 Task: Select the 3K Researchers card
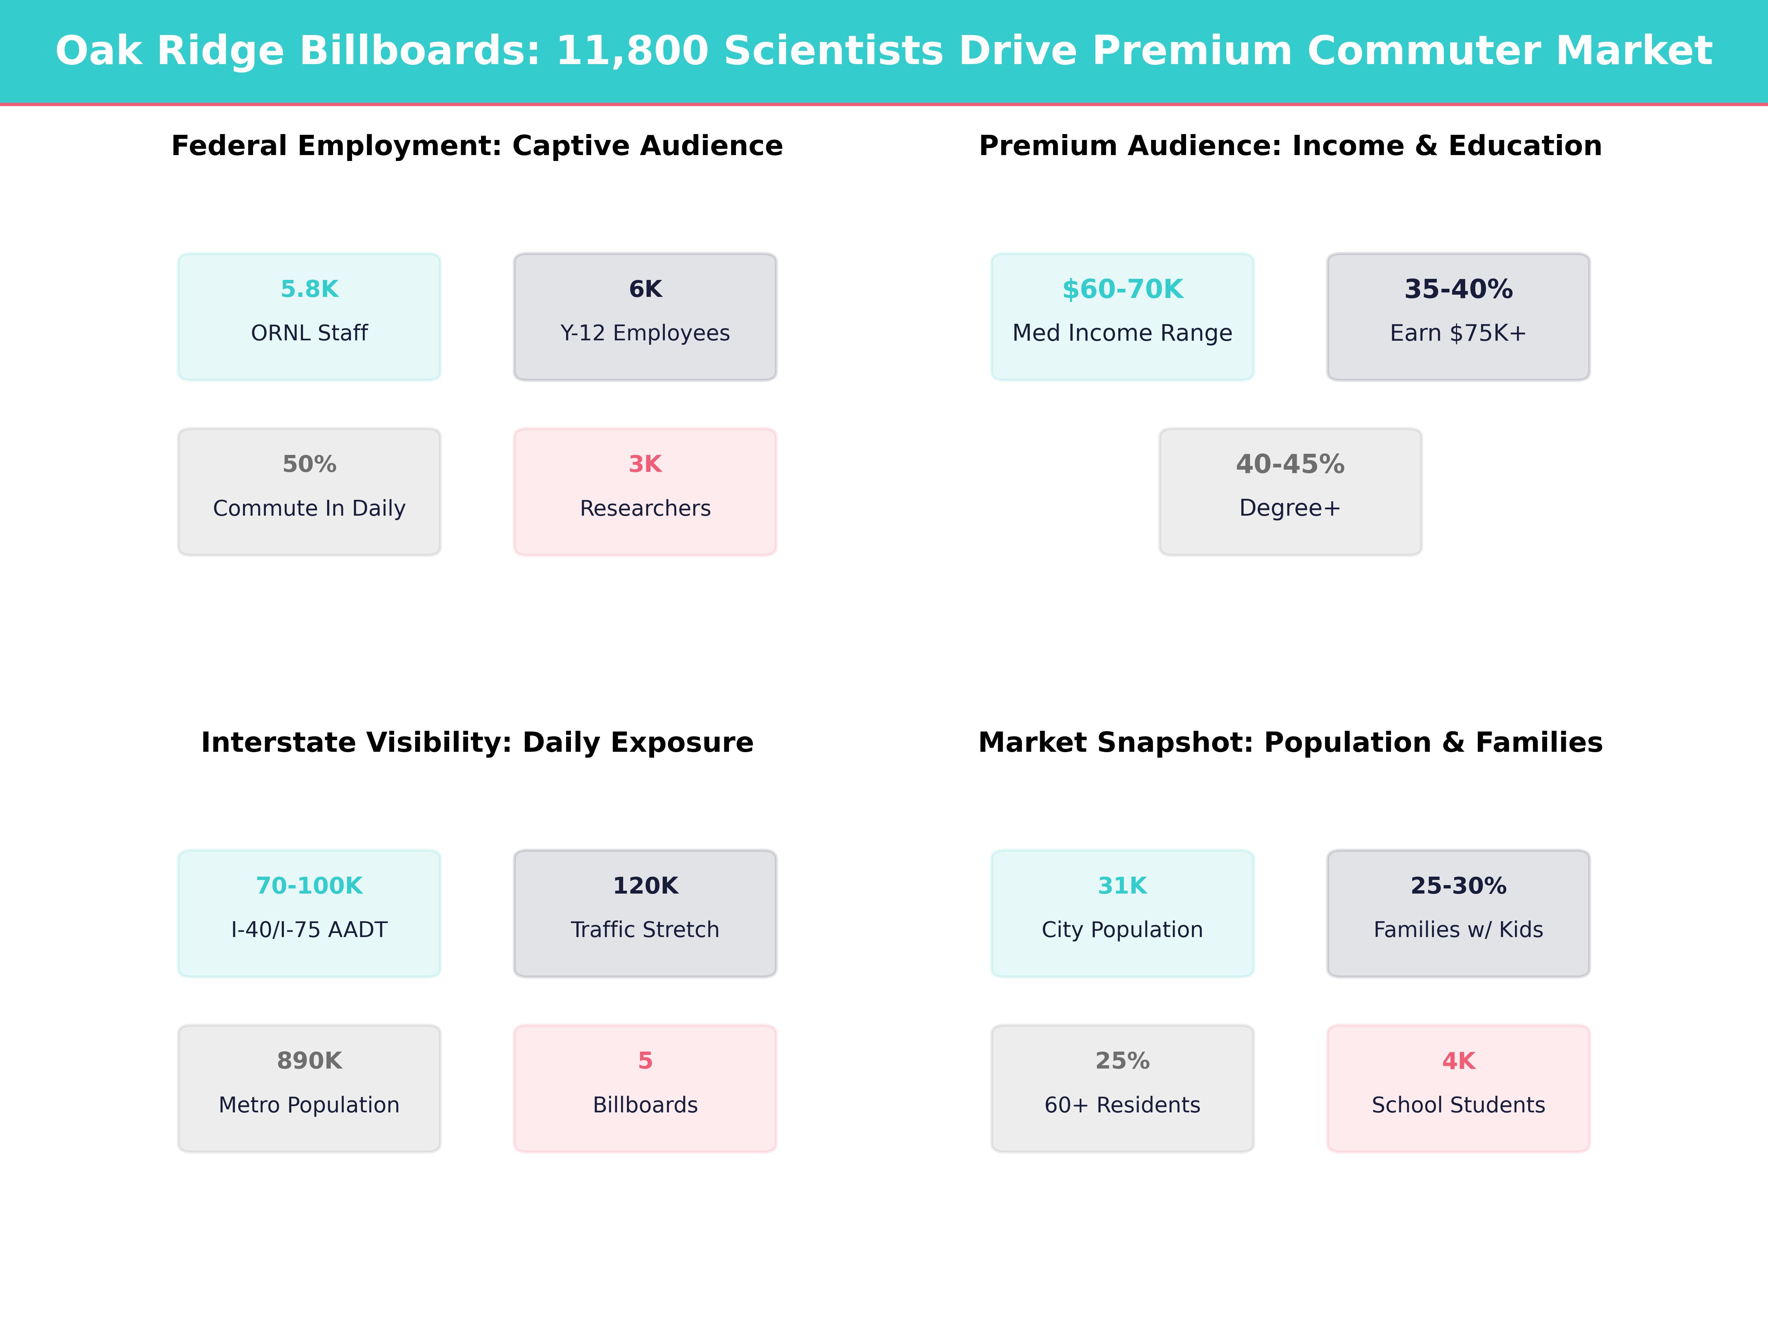(x=645, y=492)
